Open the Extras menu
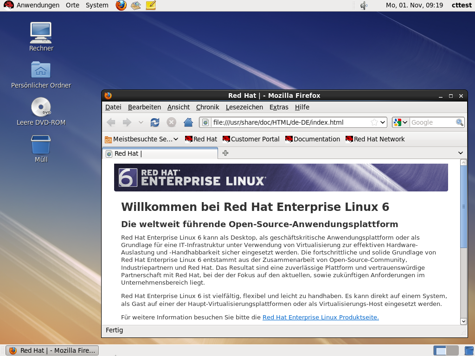Screen dimensions: 475x356 tap(279, 107)
